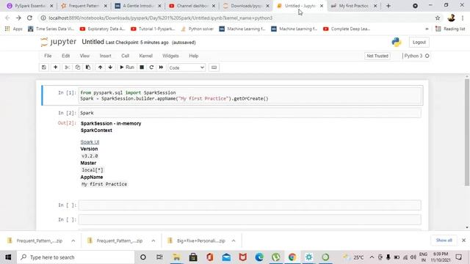This screenshot has height=264, width=470.
Task: Interrupt the kernel with stop icon
Action: pyautogui.click(x=142, y=67)
